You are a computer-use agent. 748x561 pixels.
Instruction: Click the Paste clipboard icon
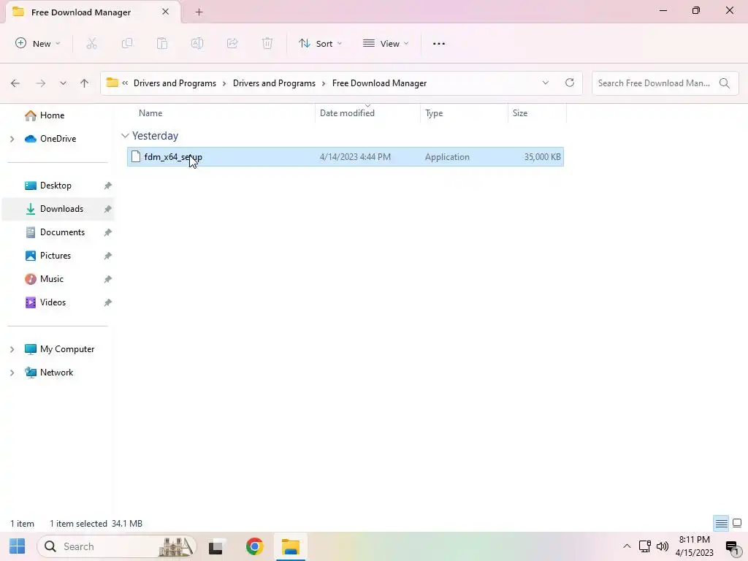[x=162, y=43]
